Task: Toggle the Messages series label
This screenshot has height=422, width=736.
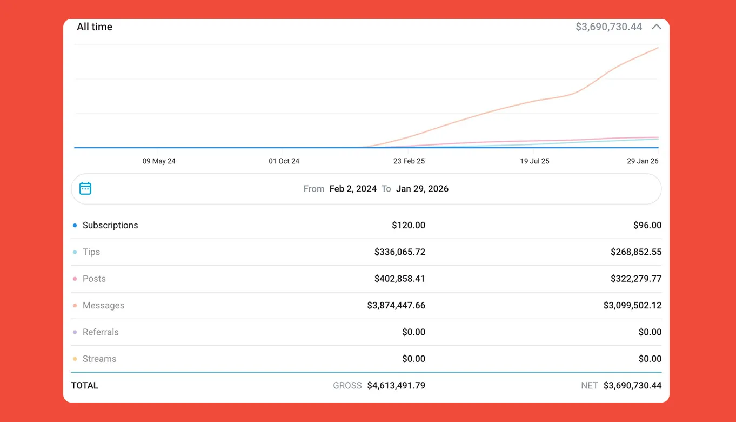Action: click(x=103, y=305)
